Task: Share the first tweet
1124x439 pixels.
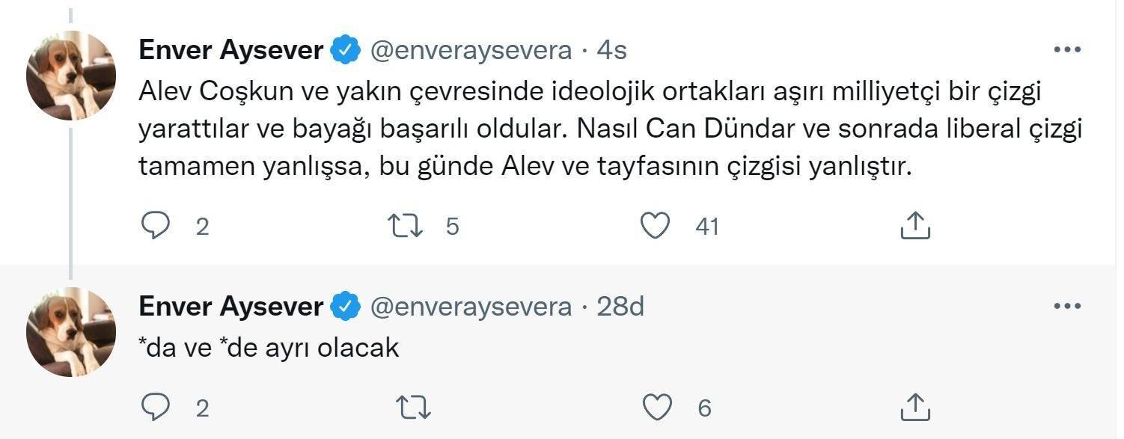Action: coord(914,225)
